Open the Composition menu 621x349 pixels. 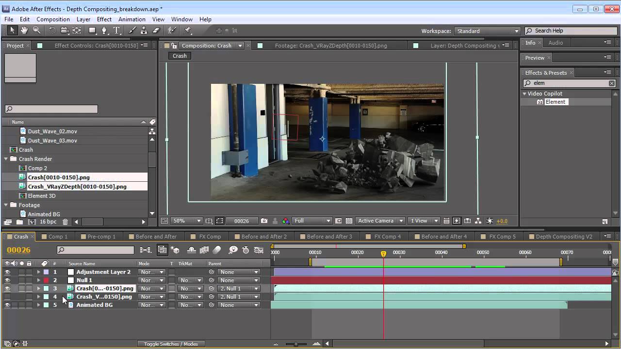click(x=53, y=19)
